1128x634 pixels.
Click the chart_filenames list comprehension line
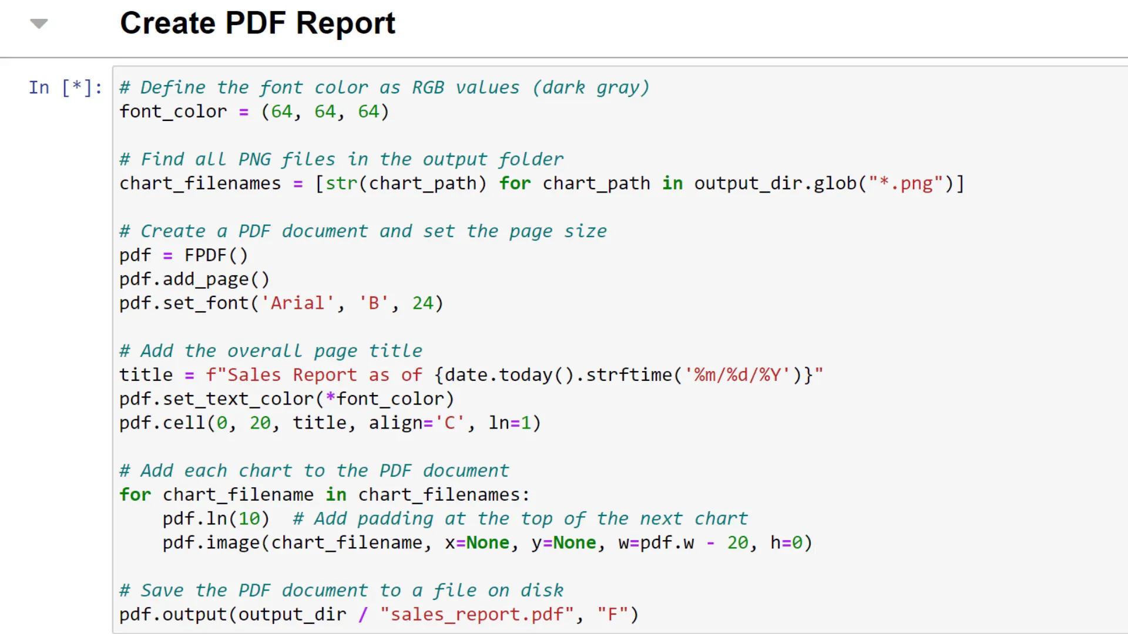pyautogui.click(x=542, y=183)
